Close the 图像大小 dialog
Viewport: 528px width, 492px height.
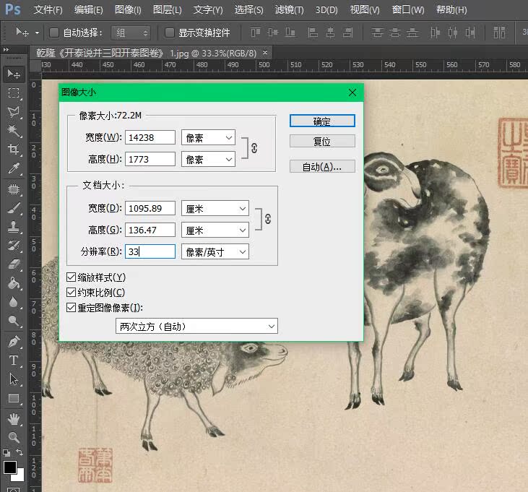[x=352, y=92]
